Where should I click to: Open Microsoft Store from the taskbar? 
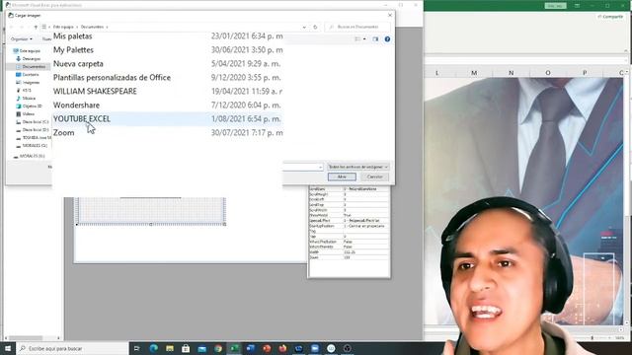[186, 348]
